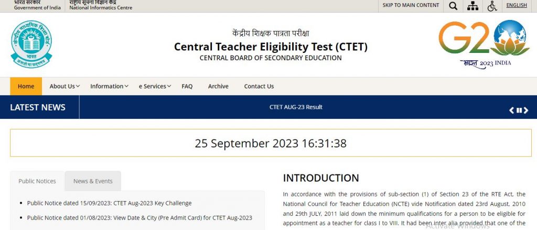Viewport: 537px width, 230px height.
Task: Go to the Home menu item
Action: [x=26, y=86]
